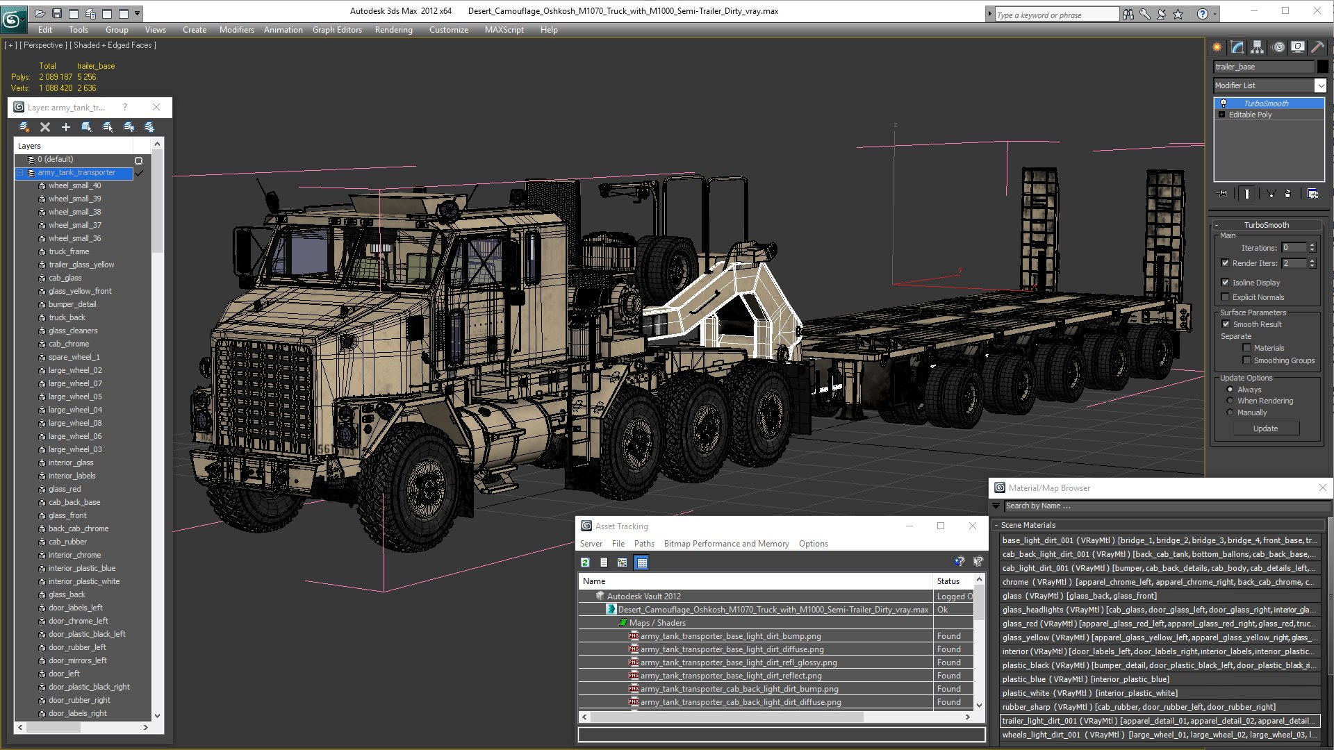The height and width of the screenshot is (750, 1334).
Task: Click the Iterations spinner arrows
Action: coord(1312,248)
